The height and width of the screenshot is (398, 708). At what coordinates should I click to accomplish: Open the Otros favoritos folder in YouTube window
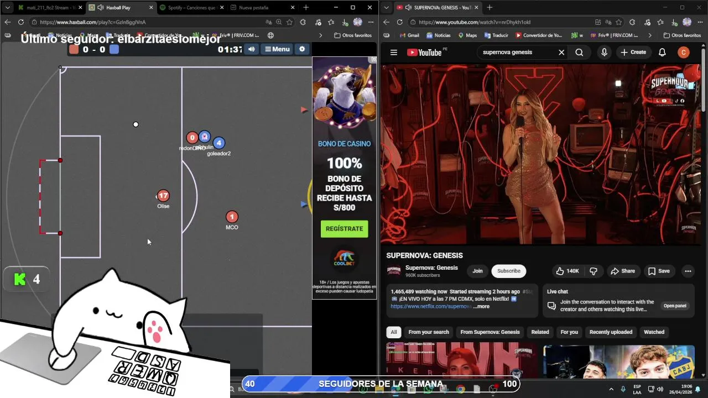(x=682, y=35)
